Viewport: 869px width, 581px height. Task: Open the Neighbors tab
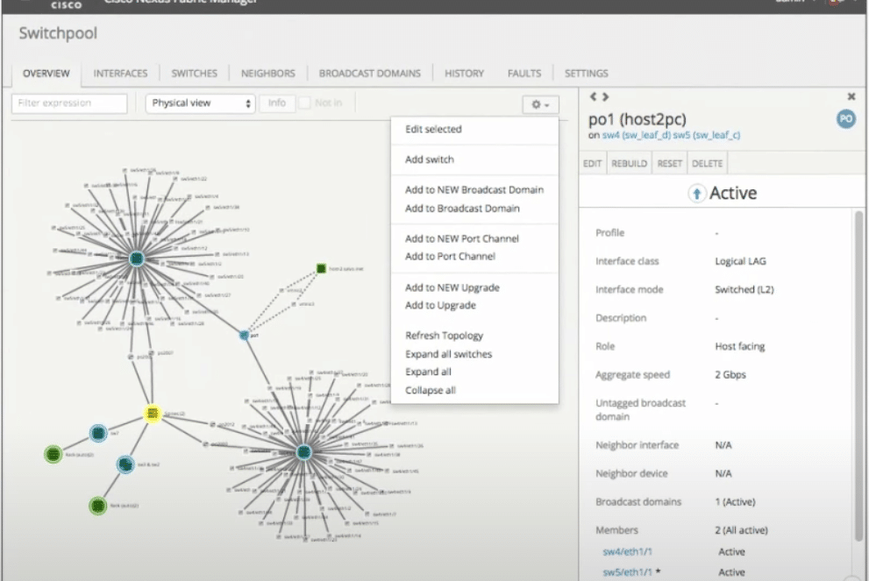(x=267, y=74)
